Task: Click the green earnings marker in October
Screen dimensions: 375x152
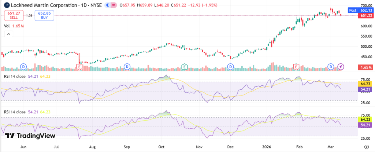Action: pos(185,67)
